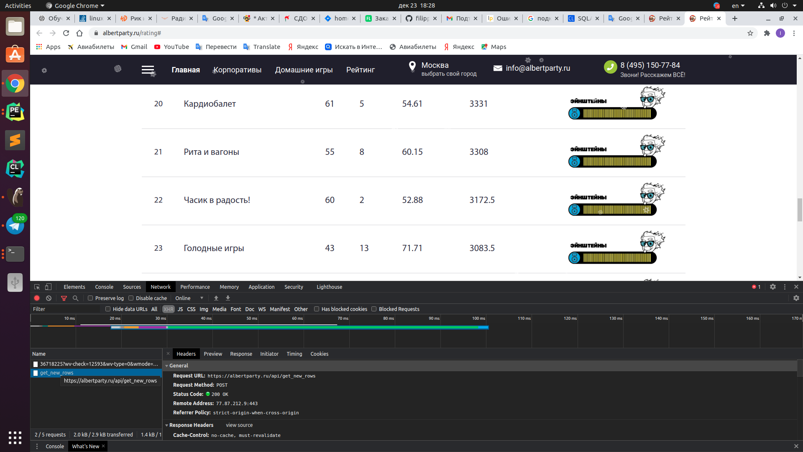Enable Disable cache checkbox
The height and width of the screenshot is (452, 803).
(131, 298)
